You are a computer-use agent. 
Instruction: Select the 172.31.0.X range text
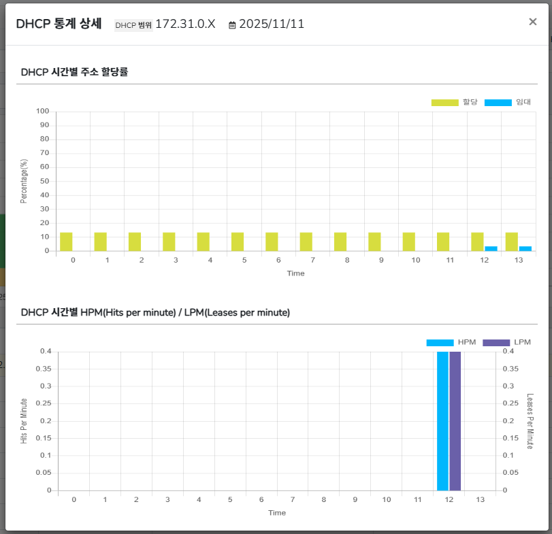pos(185,24)
